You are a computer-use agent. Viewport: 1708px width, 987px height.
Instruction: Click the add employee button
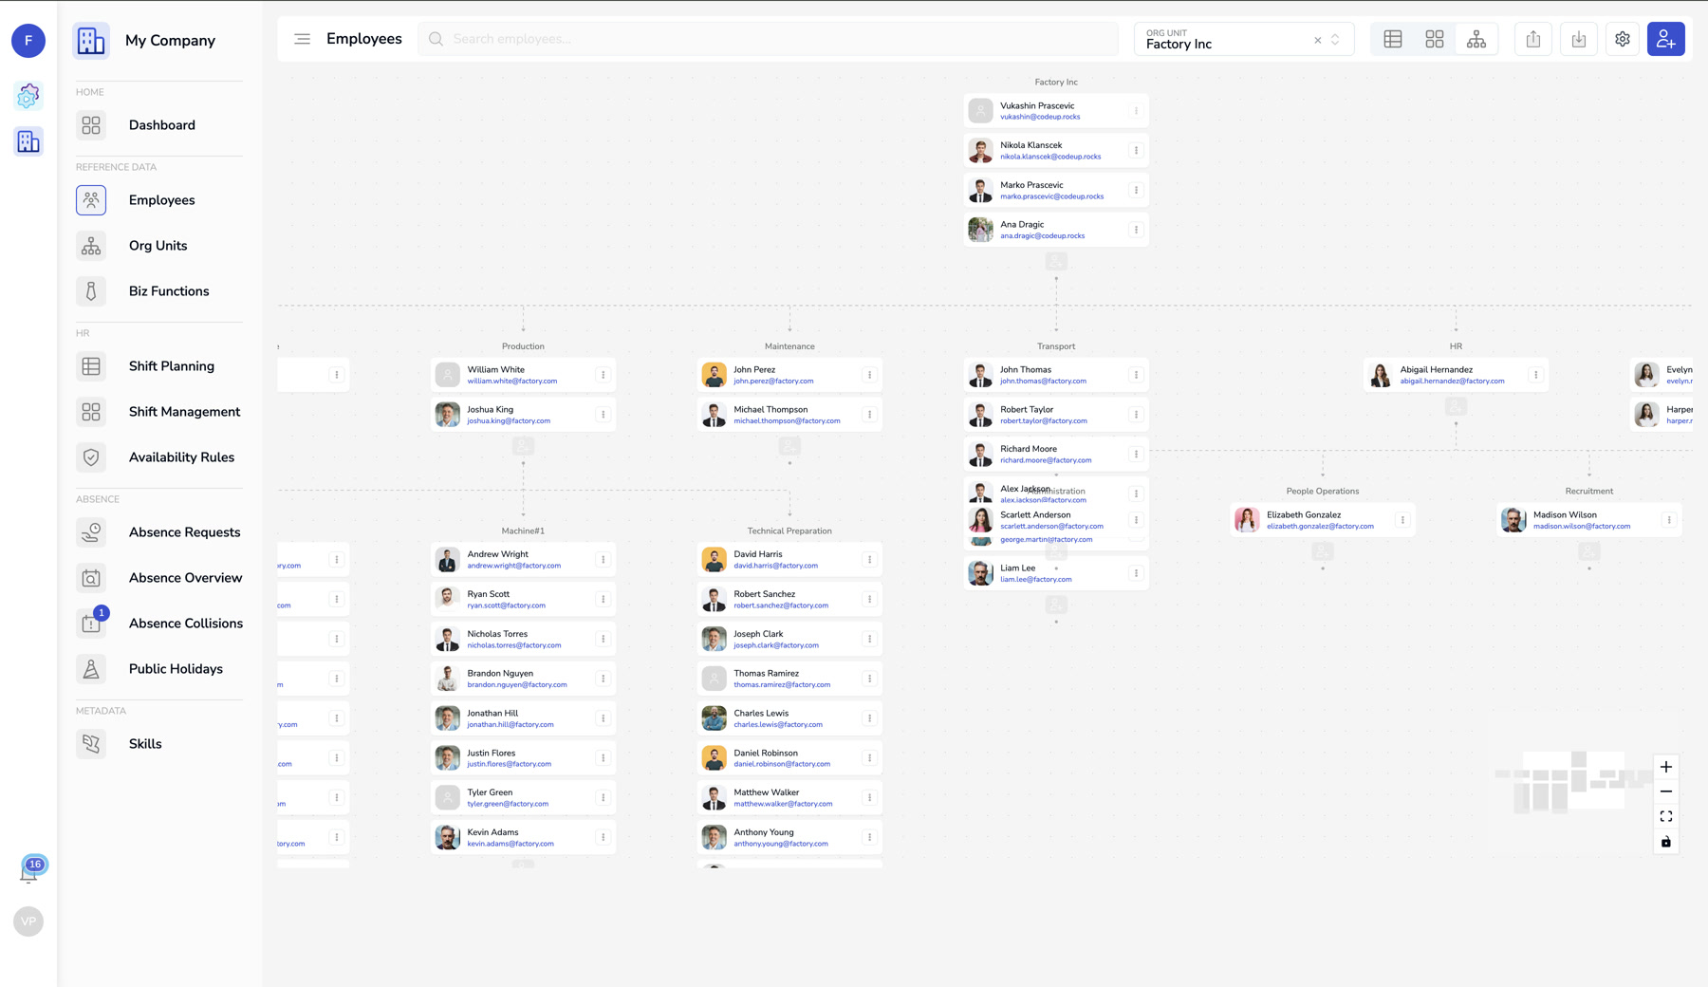pyautogui.click(x=1665, y=39)
